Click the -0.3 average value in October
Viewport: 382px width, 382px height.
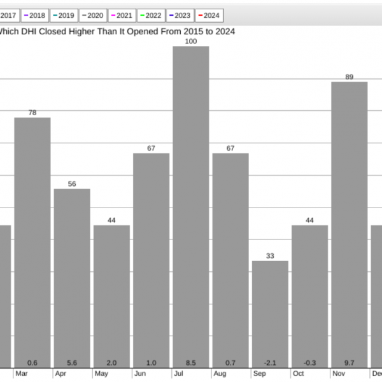pyautogui.click(x=309, y=363)
